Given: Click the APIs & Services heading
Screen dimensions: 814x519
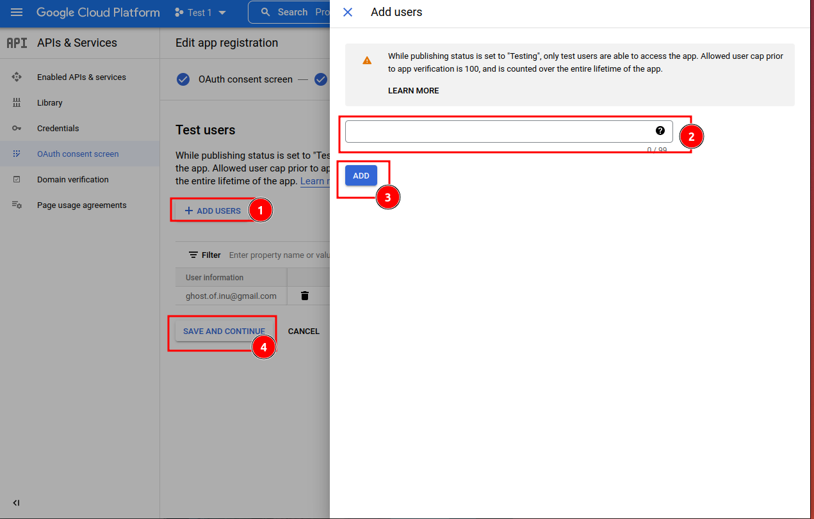Looking at the screenshot, I should 77,43.
